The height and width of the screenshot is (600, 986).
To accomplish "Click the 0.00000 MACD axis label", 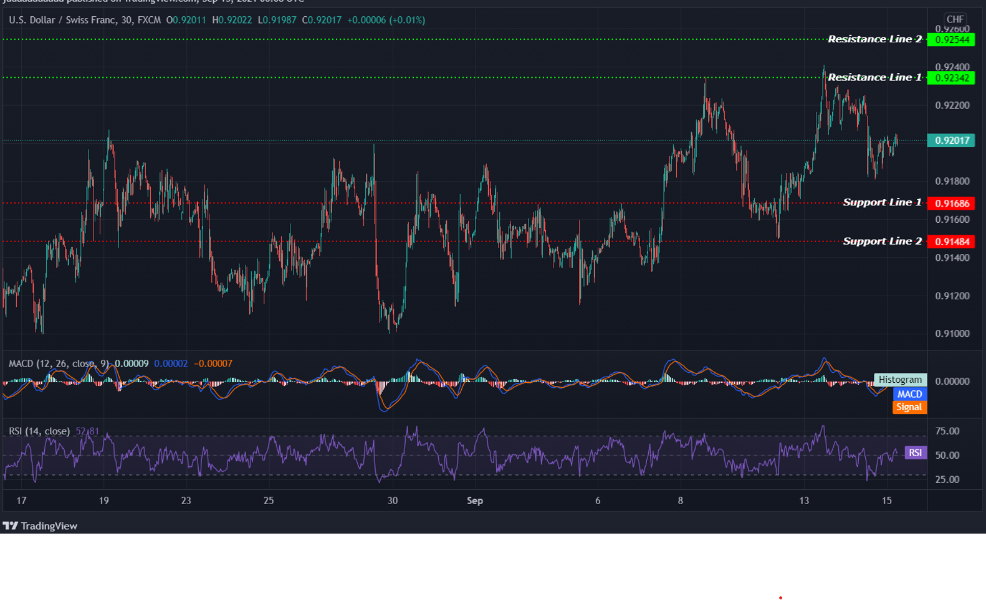I will pos(952,381).
